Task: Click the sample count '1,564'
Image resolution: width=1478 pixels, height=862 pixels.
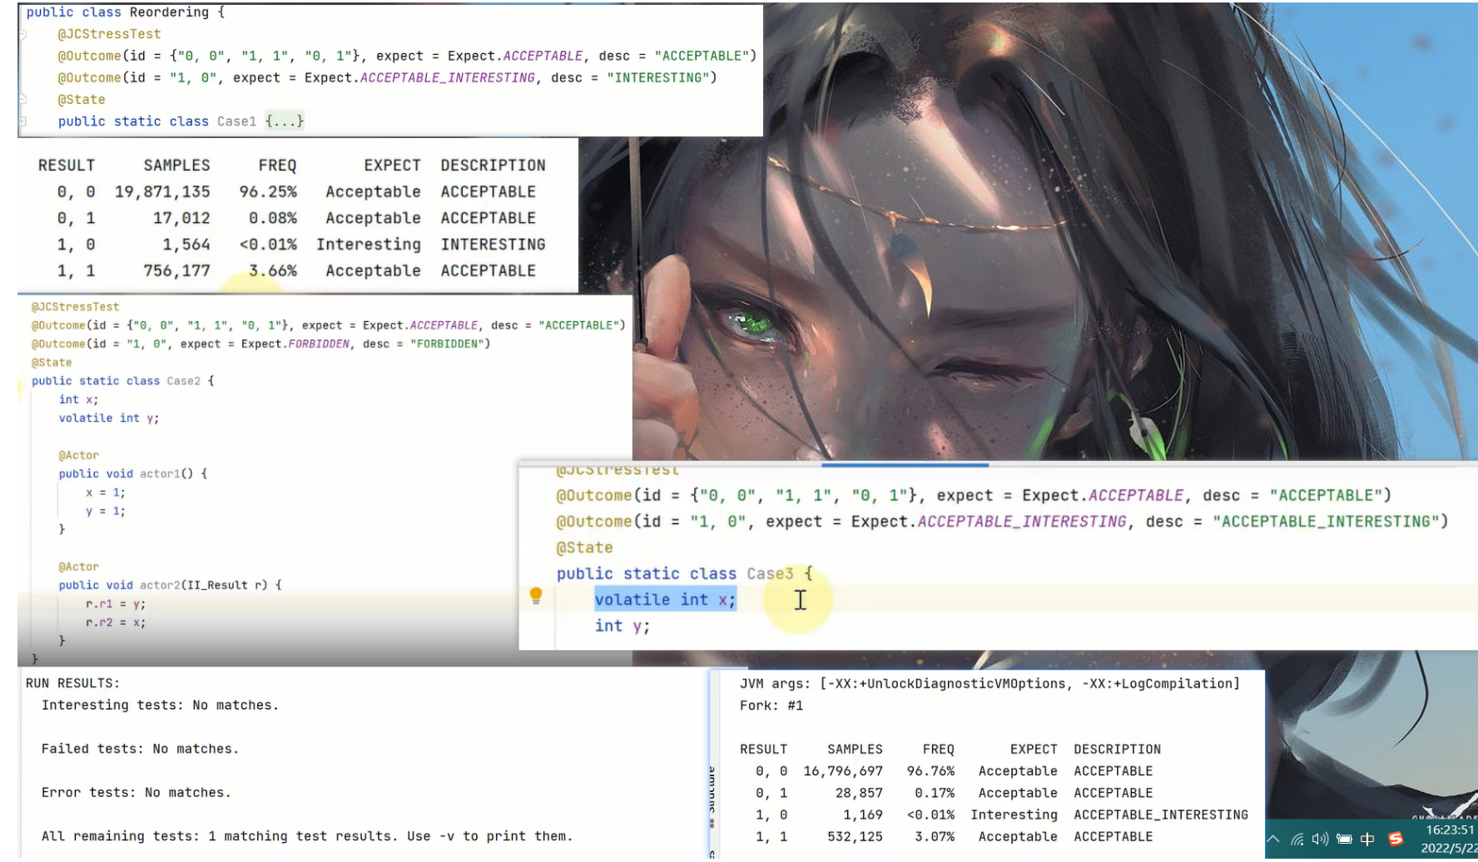Action: tap(186, 245)
